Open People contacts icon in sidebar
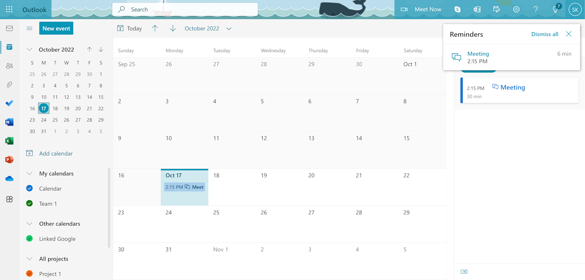 pyautogui.click(x=9, y=66)
